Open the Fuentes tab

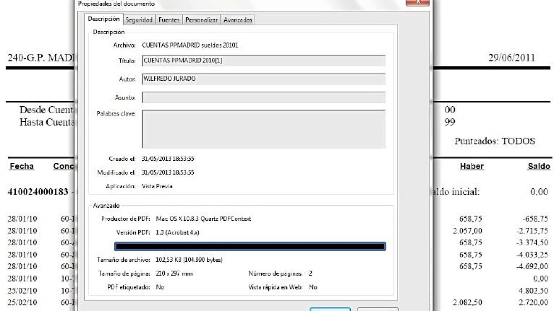click(x=169, y=20)
